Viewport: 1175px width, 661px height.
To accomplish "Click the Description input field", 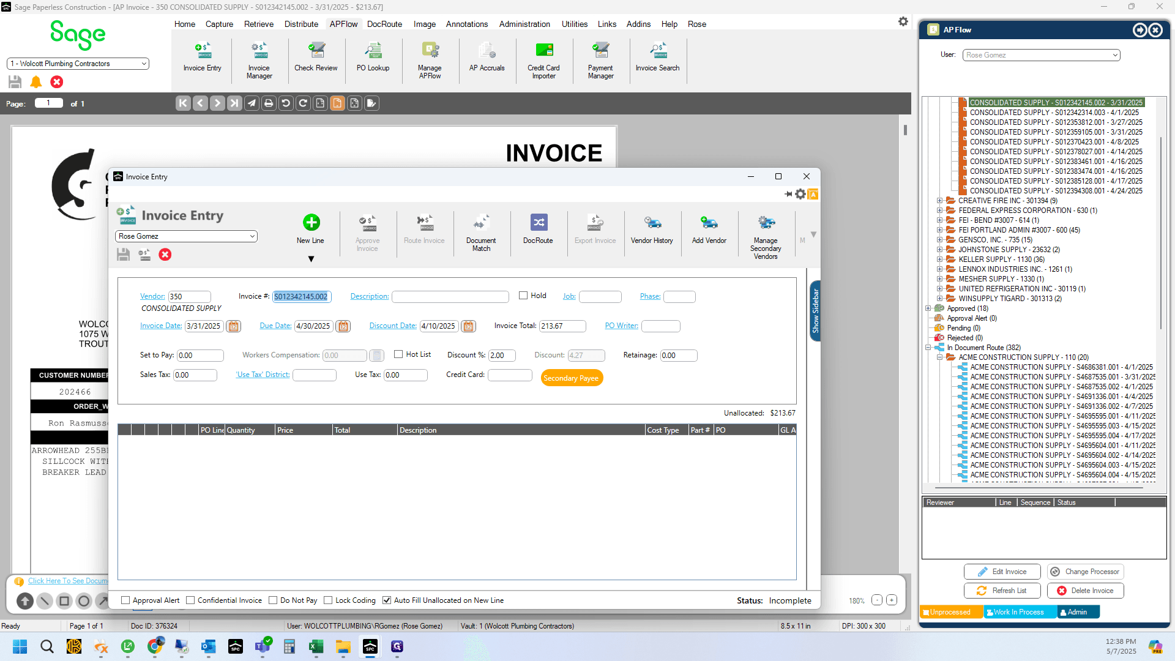I will tap(450, 297).
